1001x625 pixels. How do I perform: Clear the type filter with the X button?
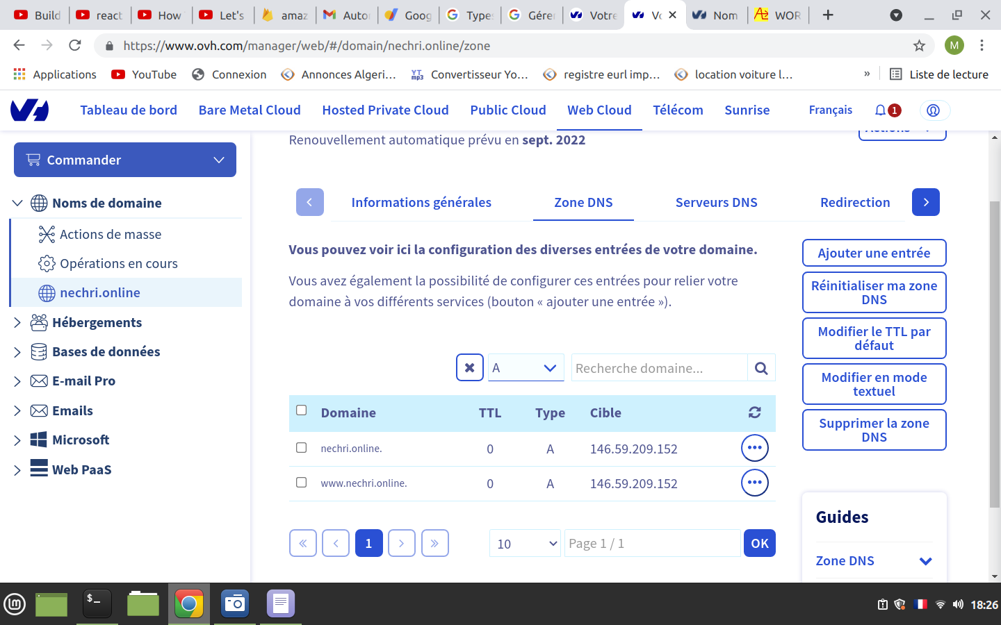[470, 368]
